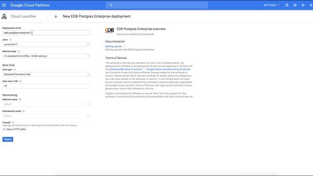Show help for Disk type

[x=14, y=69]
